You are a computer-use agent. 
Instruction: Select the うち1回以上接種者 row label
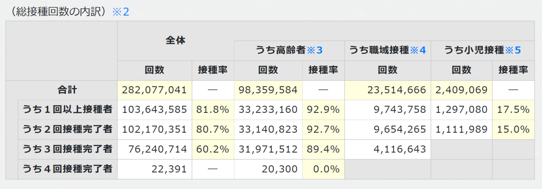67,110
